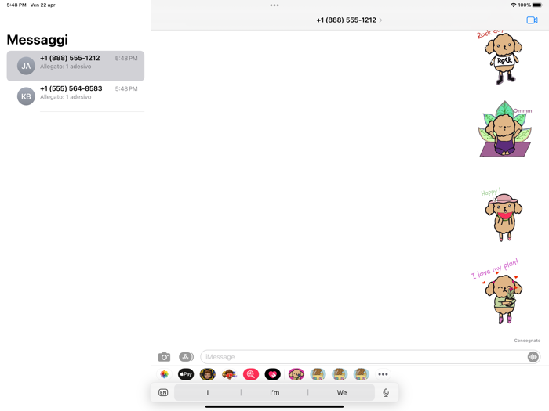Open KB contact avatar
The image size is (549, 411).
26,96
